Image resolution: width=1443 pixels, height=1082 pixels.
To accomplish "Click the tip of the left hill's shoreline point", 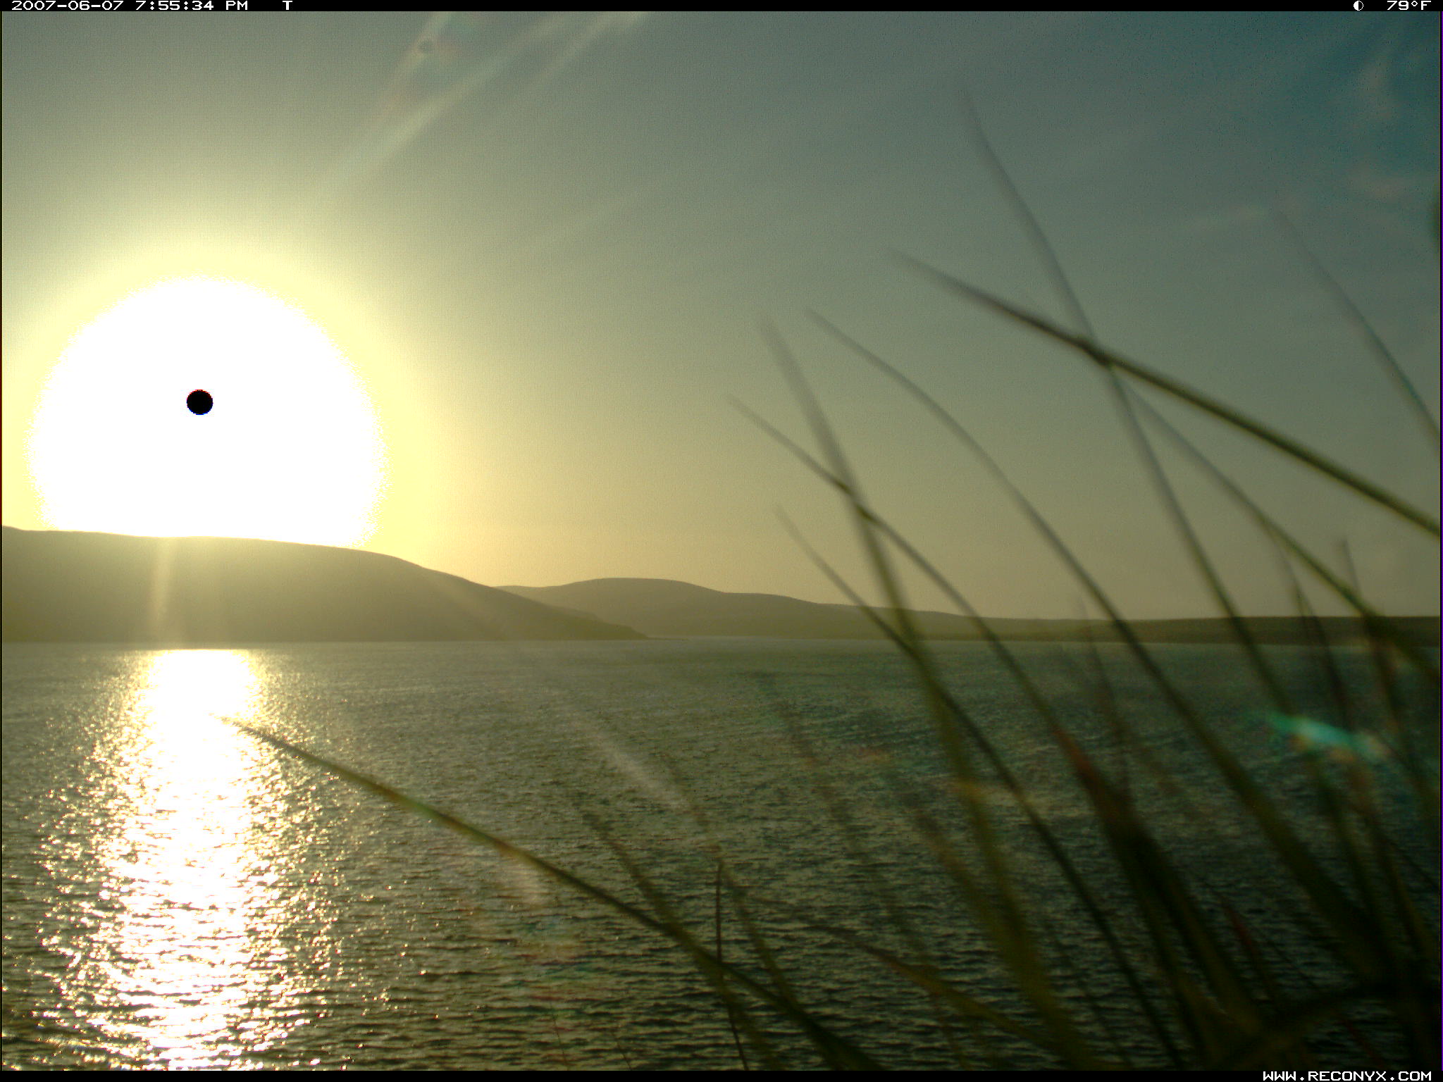I will 640,637.
